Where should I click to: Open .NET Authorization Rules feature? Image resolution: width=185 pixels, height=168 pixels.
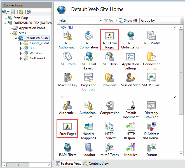[x=67, y=40]
